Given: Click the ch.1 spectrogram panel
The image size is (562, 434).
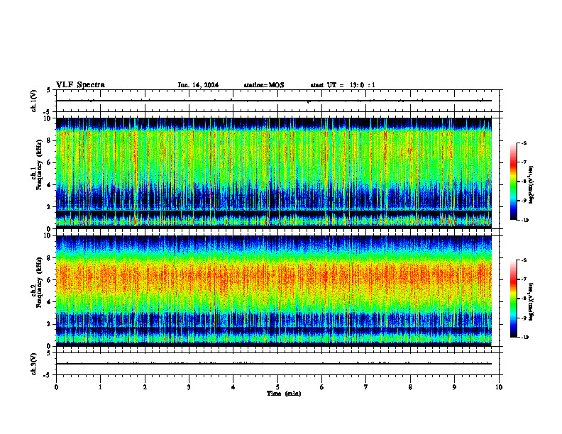Looking at the screenshot, I should 274,173.
